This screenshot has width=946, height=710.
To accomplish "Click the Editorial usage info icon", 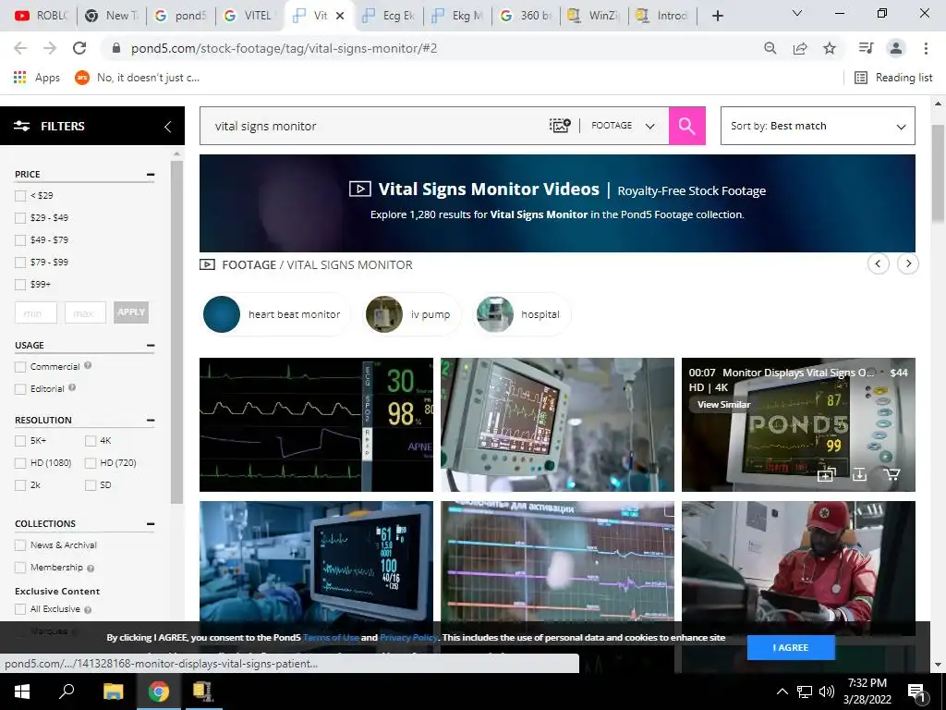I will click(x=72, y=387).
